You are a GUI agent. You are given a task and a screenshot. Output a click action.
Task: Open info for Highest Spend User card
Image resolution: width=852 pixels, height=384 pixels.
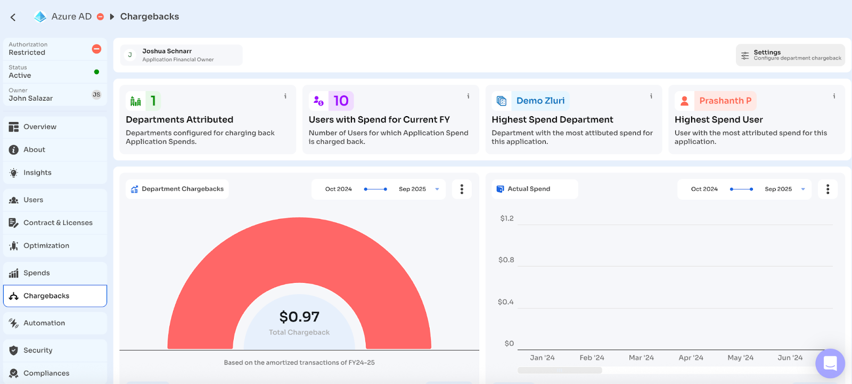[834, 96]
